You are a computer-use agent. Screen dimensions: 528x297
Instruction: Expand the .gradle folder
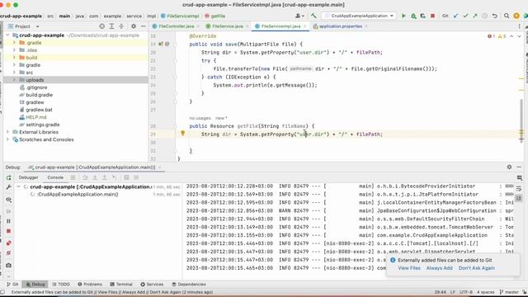pos(14,43)
